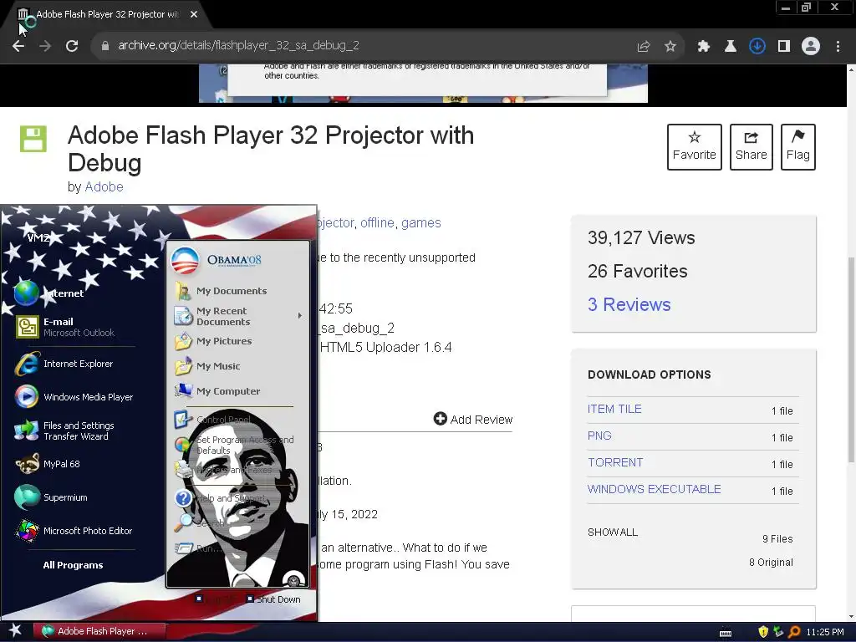
Task: Click the star Start button on taskbar
Action: pyautogui.click(x=15, y=631)
